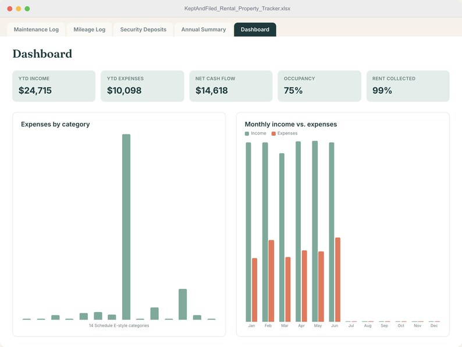Click the YTD Income card value $24,715
The height and width of the screenshot is (347, 462).
(35, 90)
